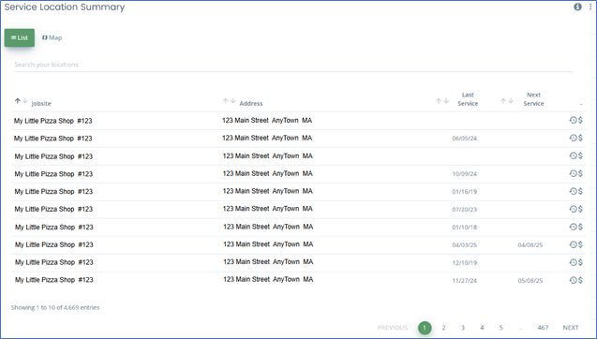The height and width of the screenshot is (339, 597).
Task: Open service history for the 04/03/25 row
Action: 573,244
